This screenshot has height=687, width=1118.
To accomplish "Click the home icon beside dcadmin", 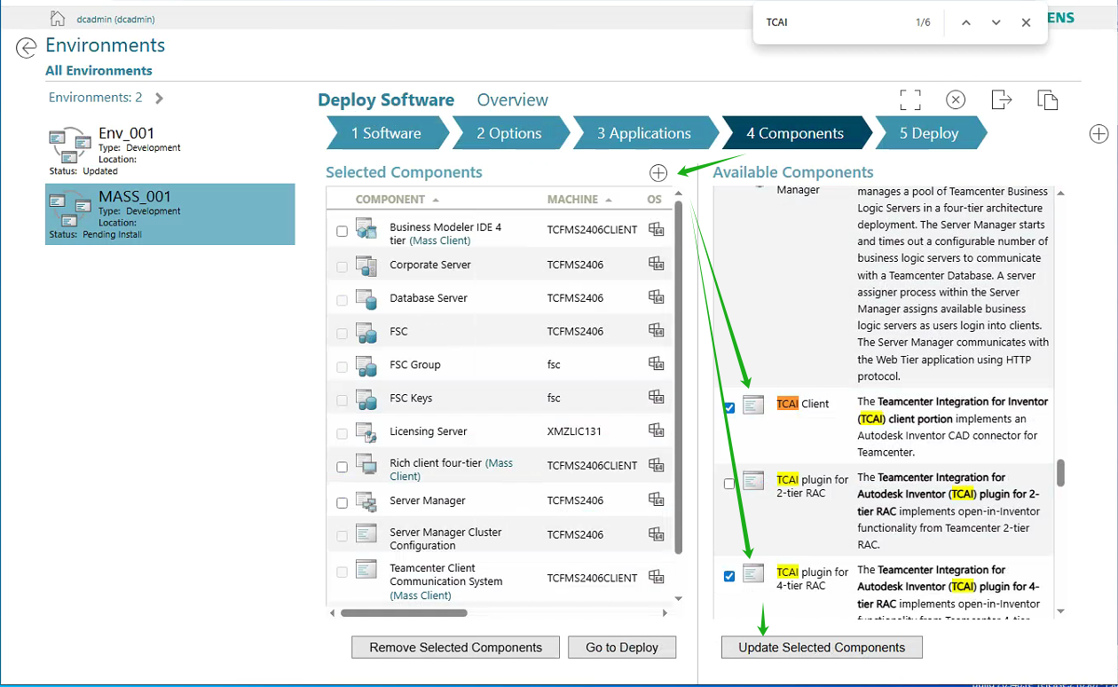I will 58,19.
